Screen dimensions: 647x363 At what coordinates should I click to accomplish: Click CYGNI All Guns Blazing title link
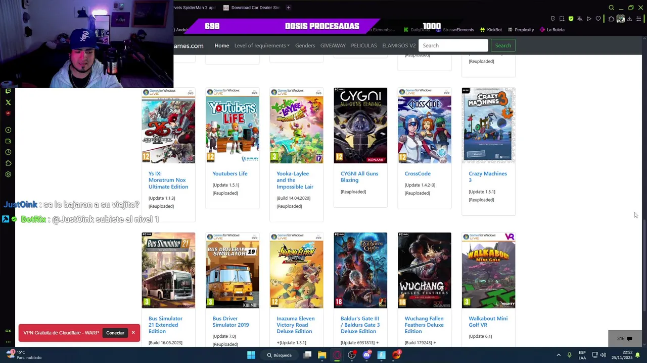(359, 177)
